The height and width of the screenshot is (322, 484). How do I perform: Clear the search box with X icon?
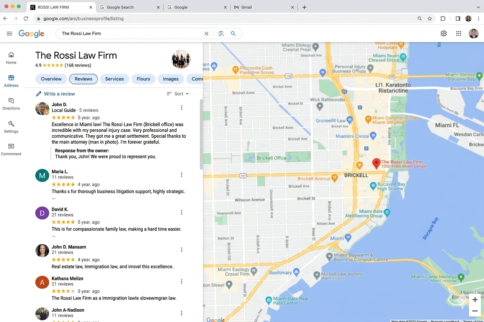click(x=206, y=34)
